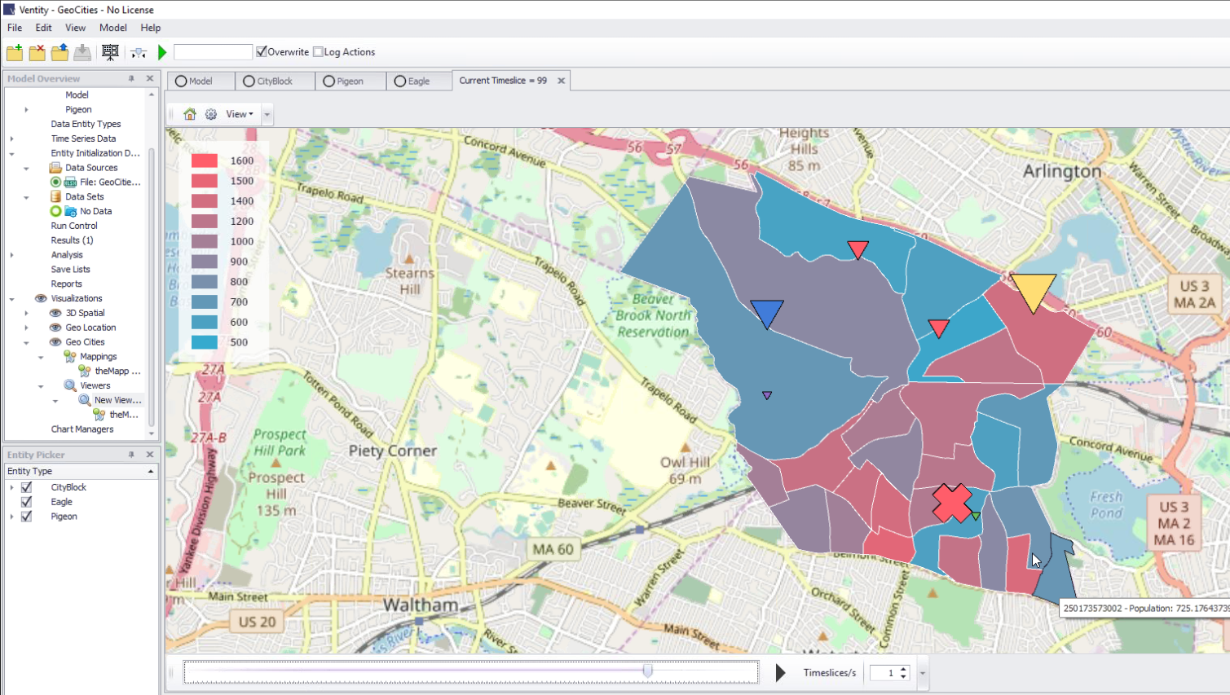1230x695 pixels.
Task: Click the timeslice slider handle
Action: coord(648,671)
